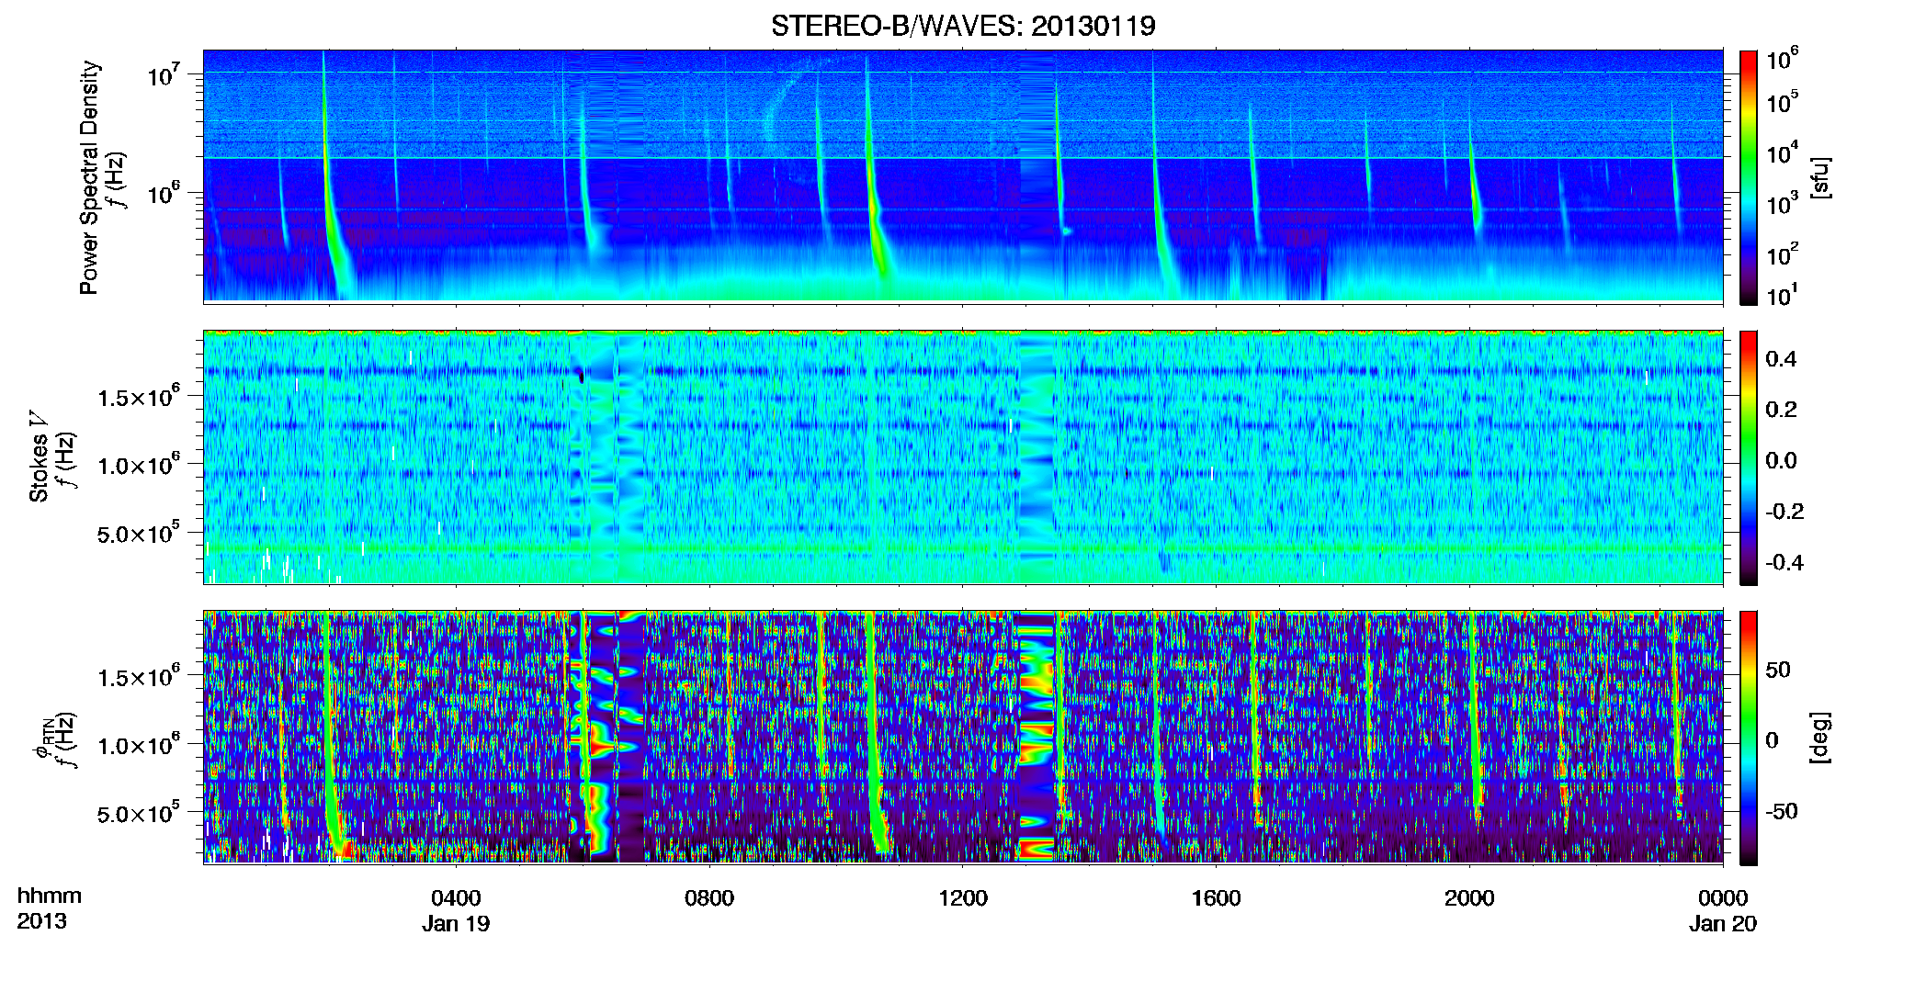Click 1.5×10^6 tick on phi RTN panel
The width and height of the screenshot is (1926, 992).
pos(139,676)
